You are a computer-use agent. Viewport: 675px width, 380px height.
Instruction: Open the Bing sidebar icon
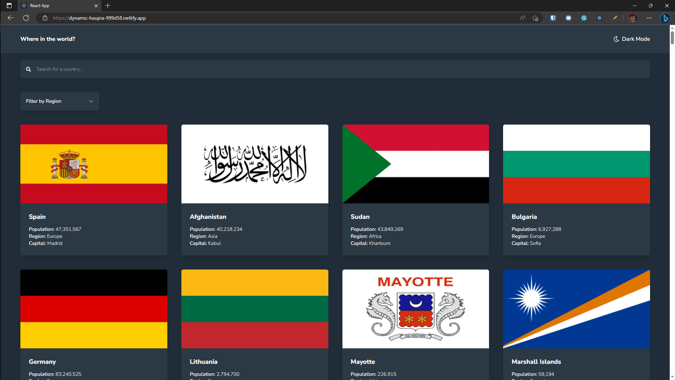[x=665, y=18]
